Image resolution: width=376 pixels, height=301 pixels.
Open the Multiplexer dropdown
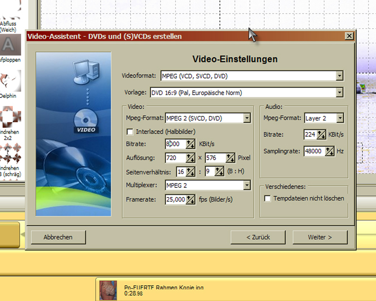246,185
